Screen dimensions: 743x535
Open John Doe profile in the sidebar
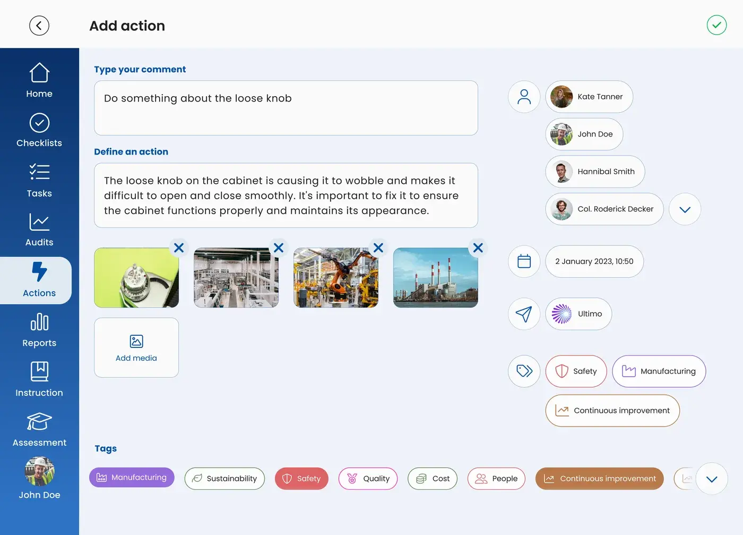click(39, 478)
